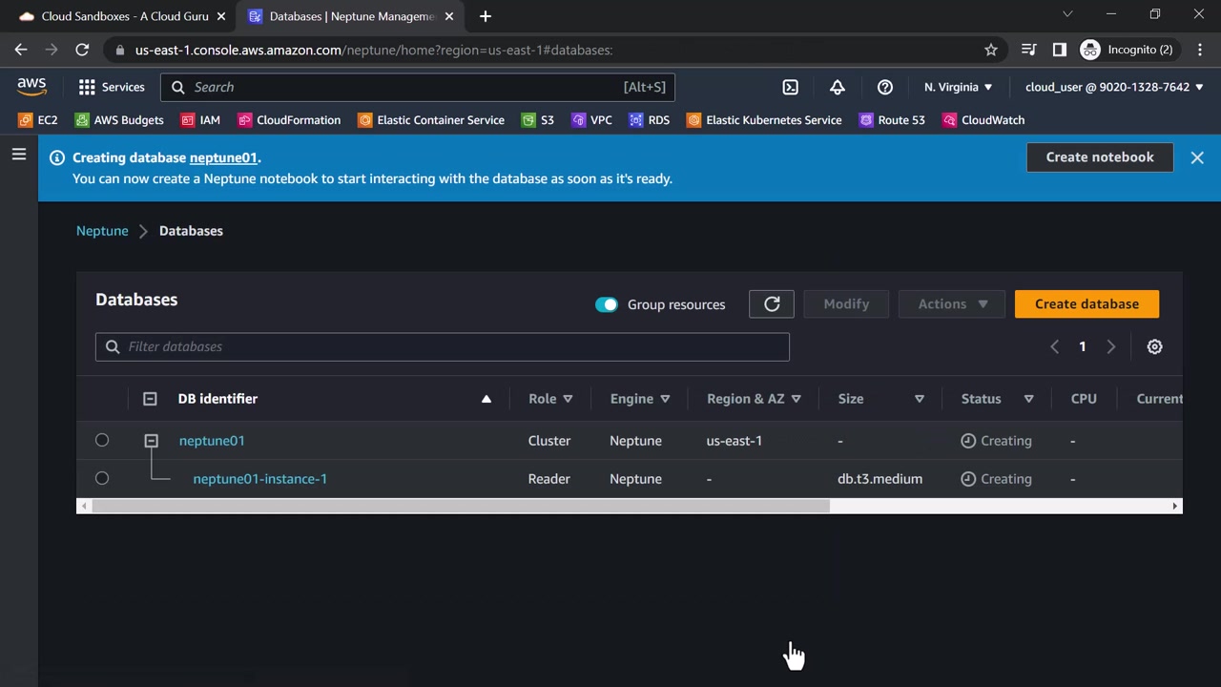The height and width of the screenshot is (687, 1221).
Task: Open AWS CloudShell terminal icon
Action: click(790, 87)
